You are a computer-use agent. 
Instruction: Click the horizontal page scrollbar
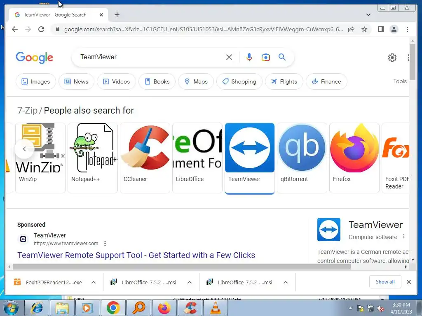182,267
